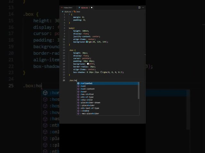Choose the :hover suggestion
Screen dimensions: 205x153
107,91
